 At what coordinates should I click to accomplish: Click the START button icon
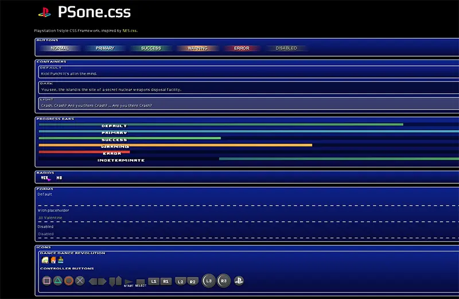(129, 283)
